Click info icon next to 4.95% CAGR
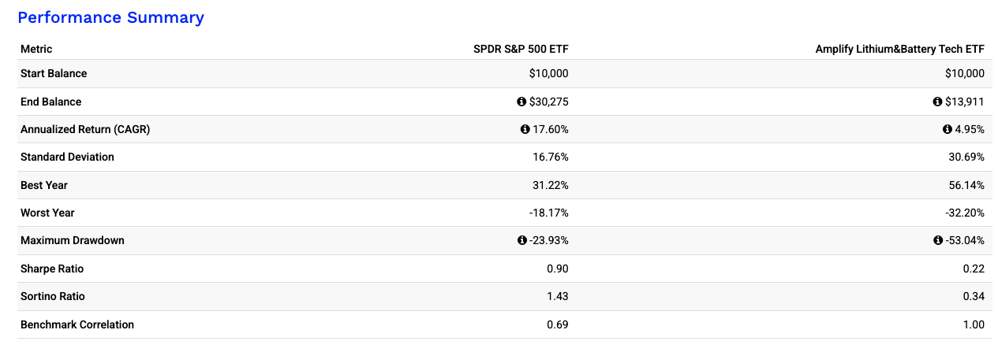 [946, 129]
